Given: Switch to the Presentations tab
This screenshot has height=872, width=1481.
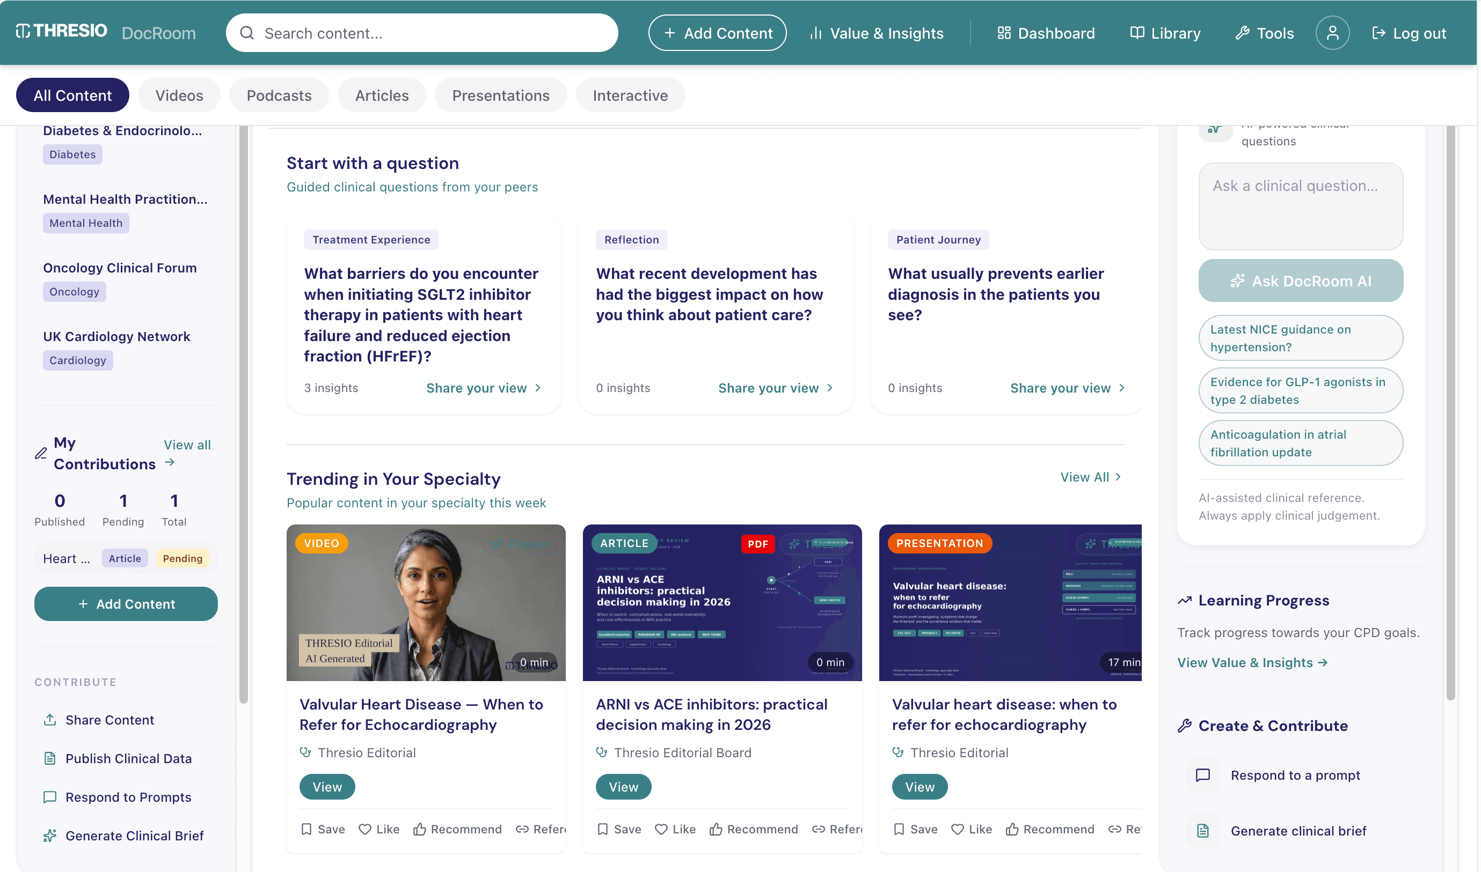Looking at the screenshot, I should point(500,95).
